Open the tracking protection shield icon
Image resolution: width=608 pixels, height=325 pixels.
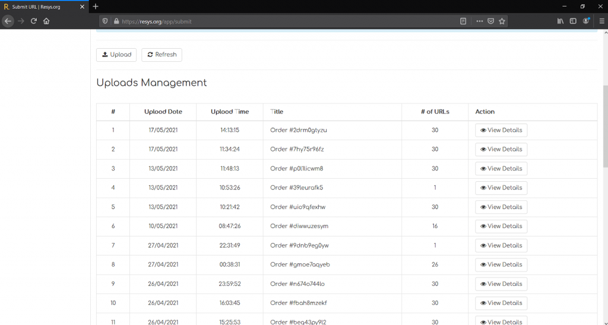pos(105,21)
